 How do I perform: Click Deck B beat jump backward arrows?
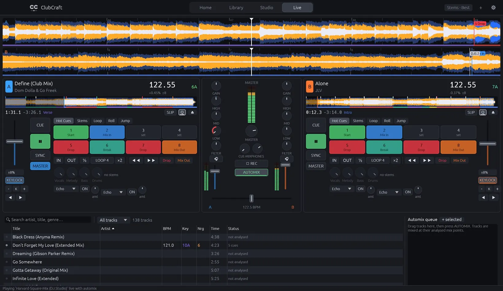pyautogui.click(x=412, y=160)
